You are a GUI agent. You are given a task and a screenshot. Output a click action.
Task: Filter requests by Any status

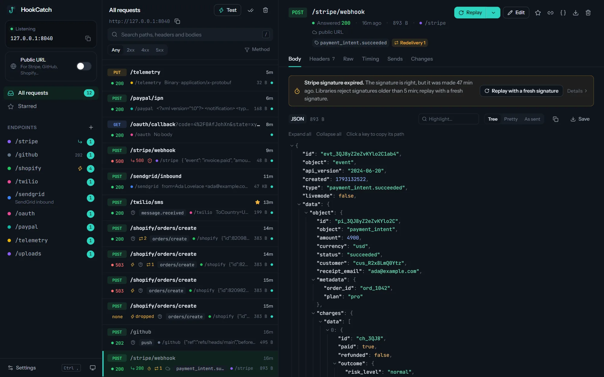tap(116, 50)
